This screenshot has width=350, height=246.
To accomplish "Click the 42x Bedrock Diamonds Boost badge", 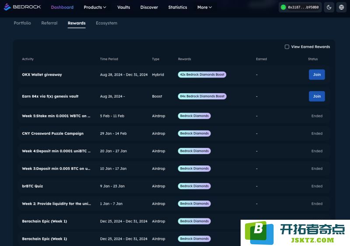I will pyautogui.click(x=202, y=74).
